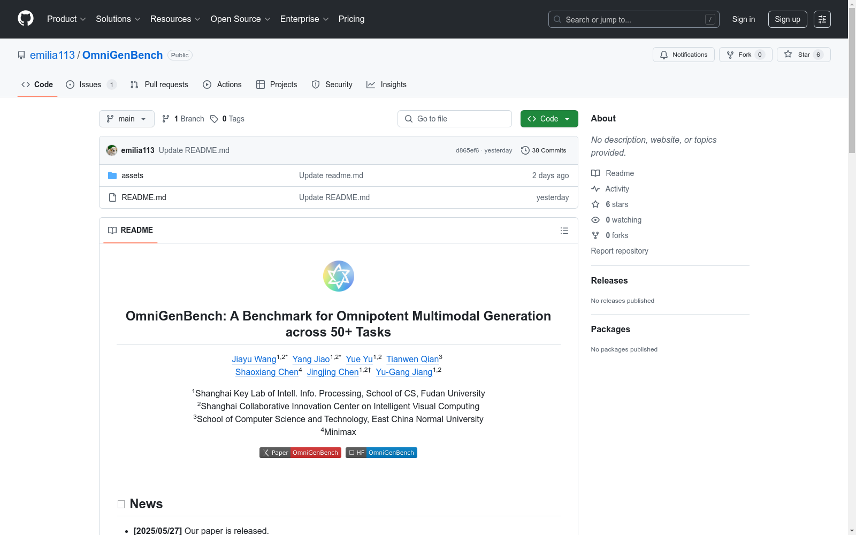Click the Sign in link
The width and height of the screenshot is (856, 535).
(x=744, y=19)
